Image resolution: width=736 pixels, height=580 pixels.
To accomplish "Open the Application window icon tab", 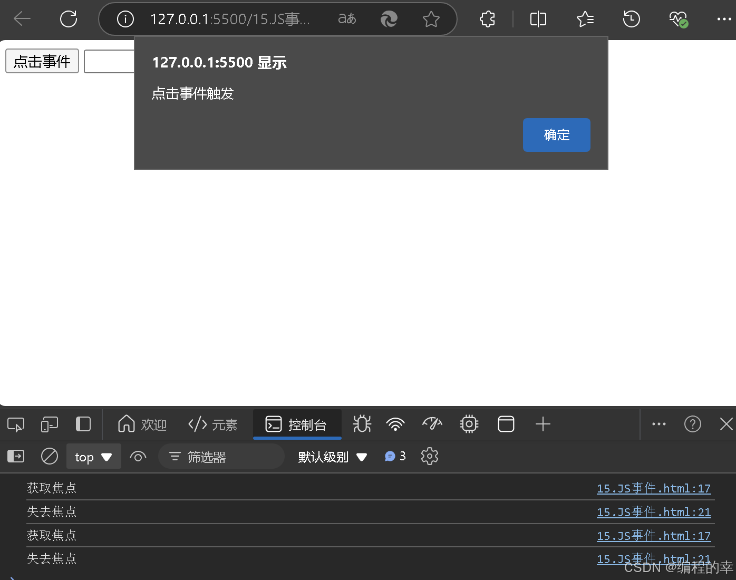I will 506,424.
